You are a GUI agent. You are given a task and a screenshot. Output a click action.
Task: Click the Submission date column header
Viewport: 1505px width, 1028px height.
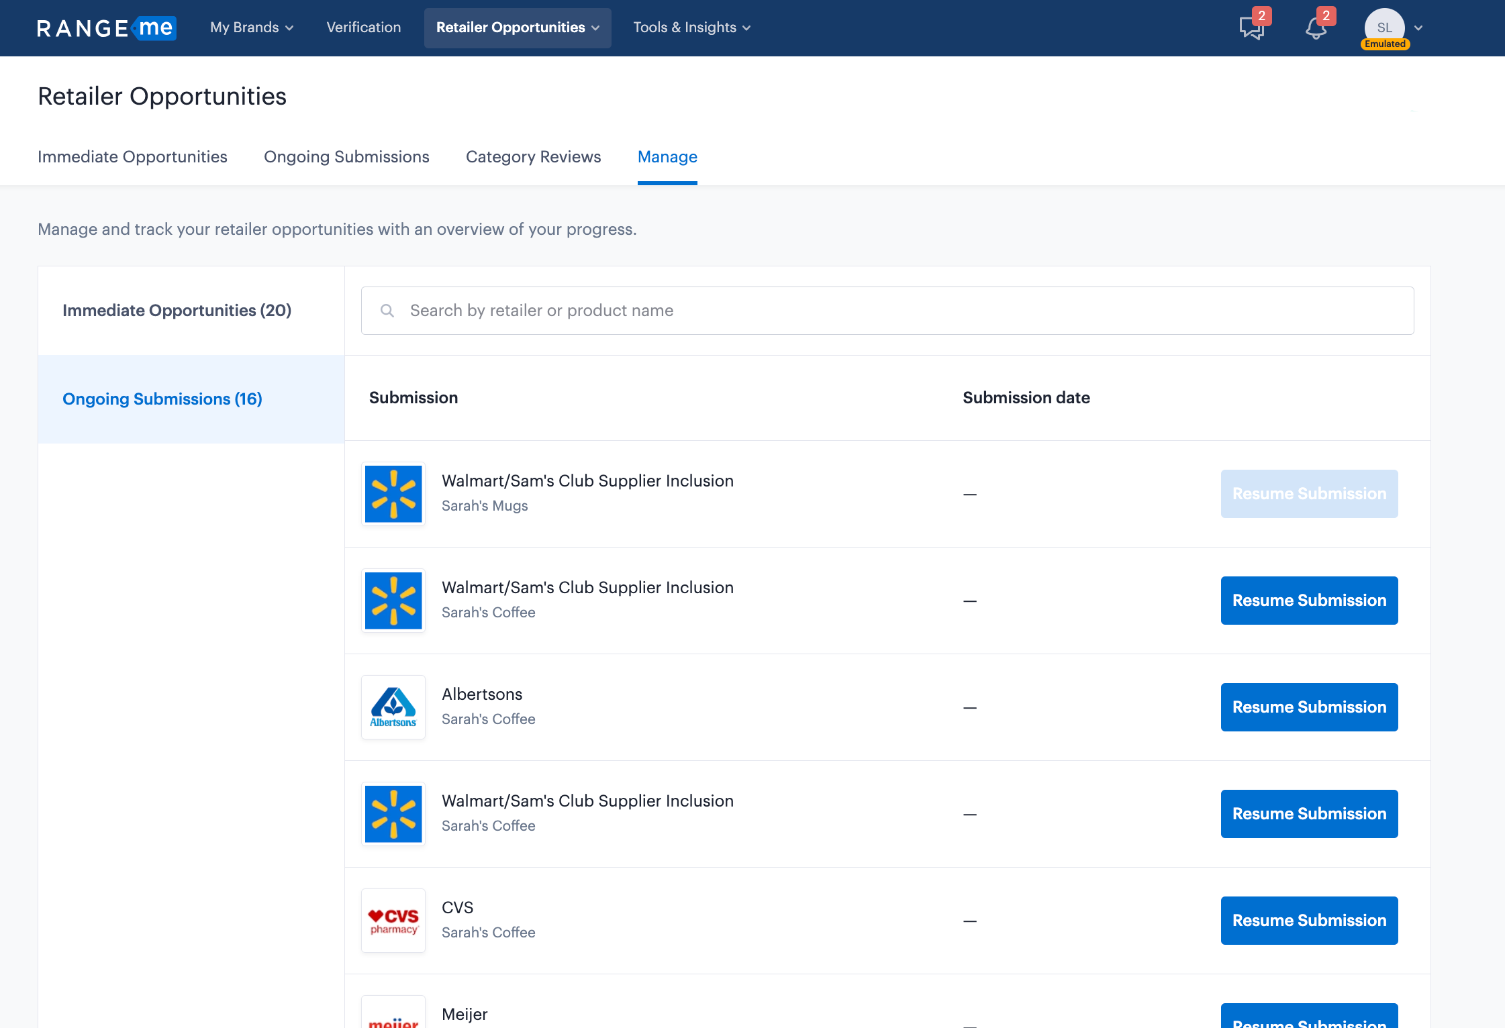coord(1026,398)
